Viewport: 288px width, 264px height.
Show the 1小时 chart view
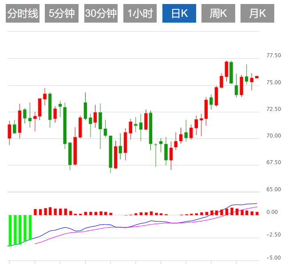click(x=140, y=14)
